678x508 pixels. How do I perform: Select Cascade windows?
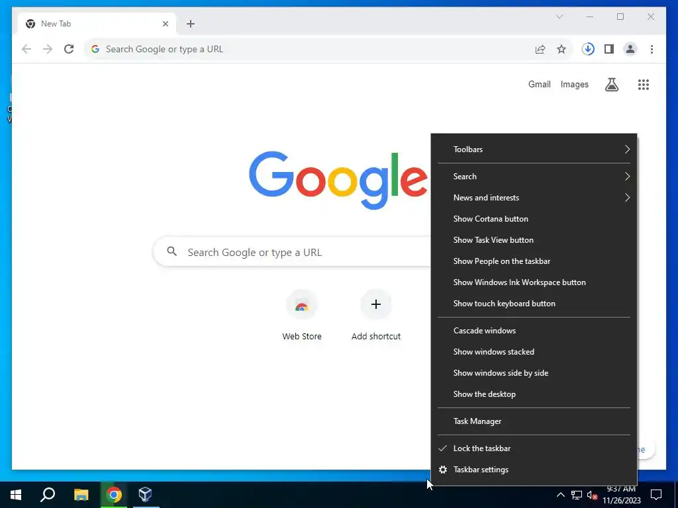coord(534,331)
